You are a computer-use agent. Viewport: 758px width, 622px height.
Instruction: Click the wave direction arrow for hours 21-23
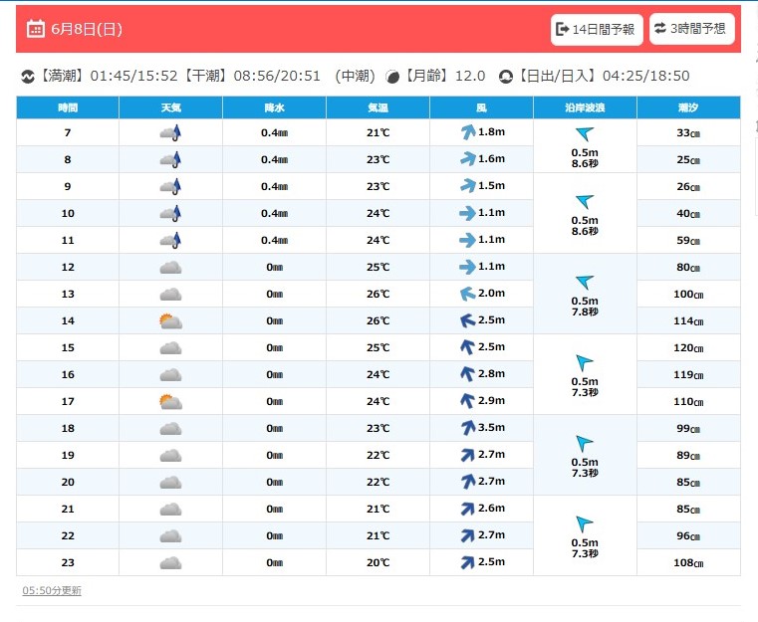(585, 523)
